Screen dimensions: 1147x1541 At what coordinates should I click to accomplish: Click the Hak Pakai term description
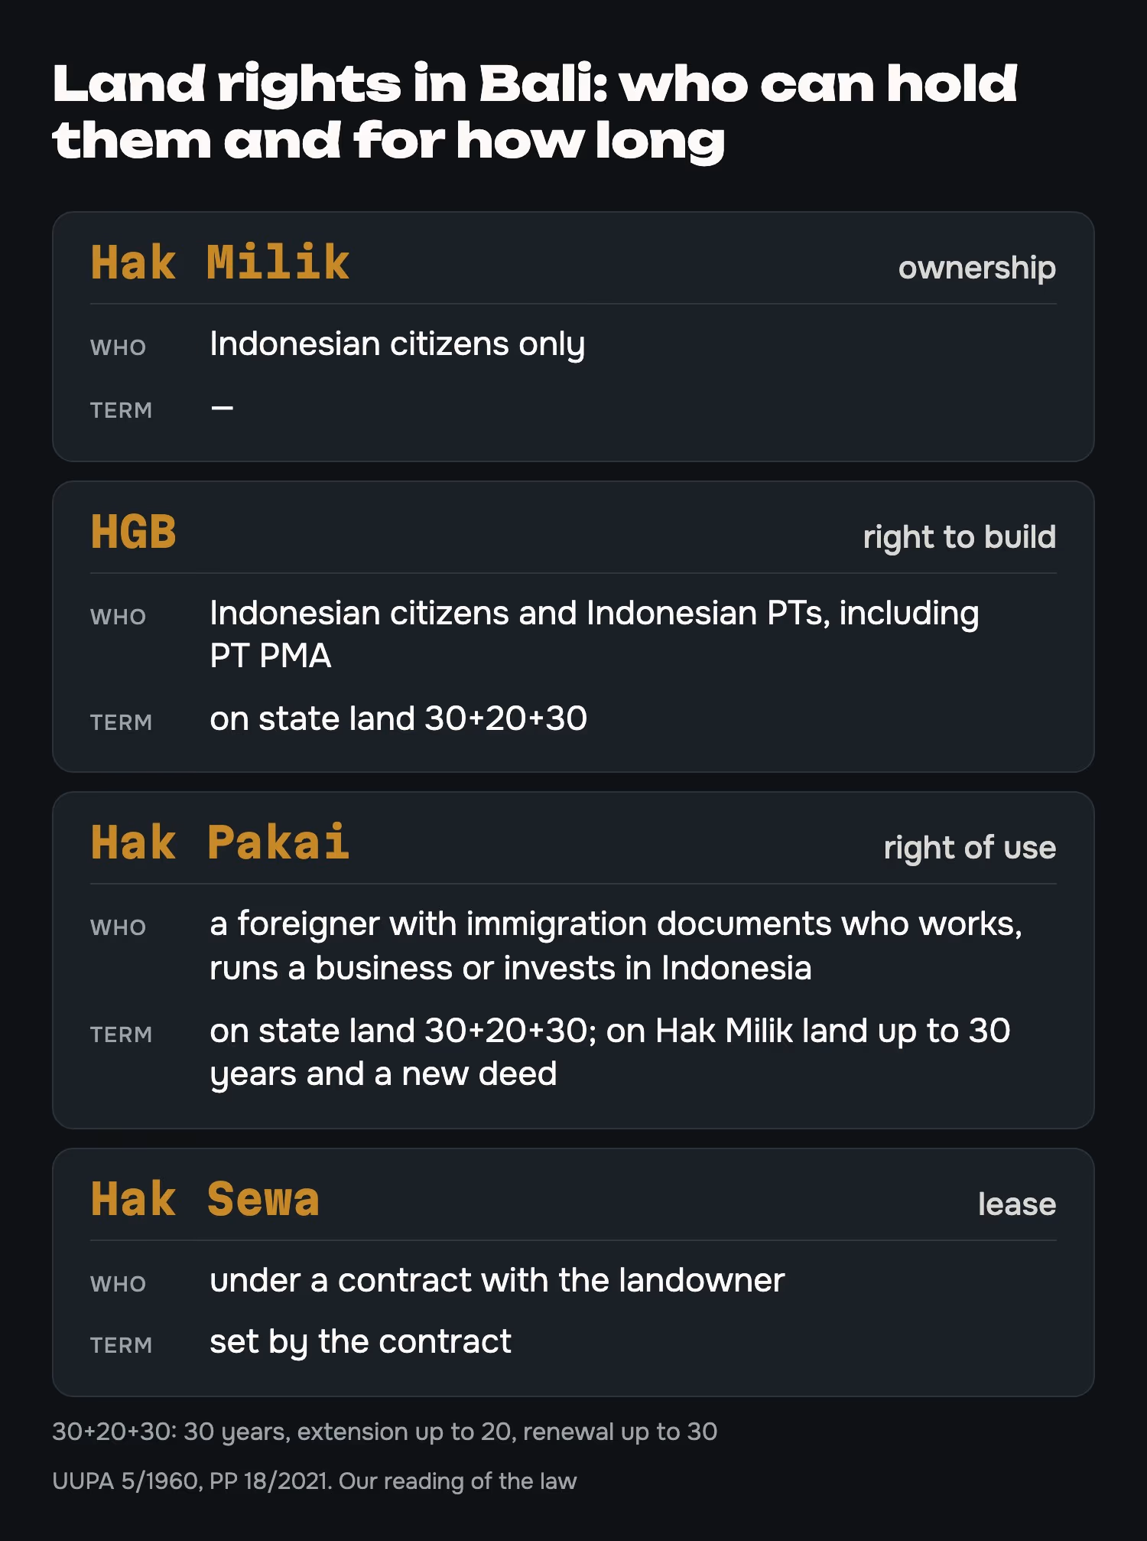(x=609, y=1052)
